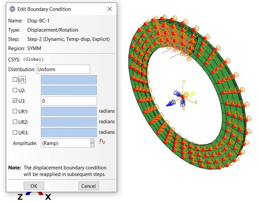260x202 pixels.
Task: Click the U3 value input field
Action: [x=69, y=101]
